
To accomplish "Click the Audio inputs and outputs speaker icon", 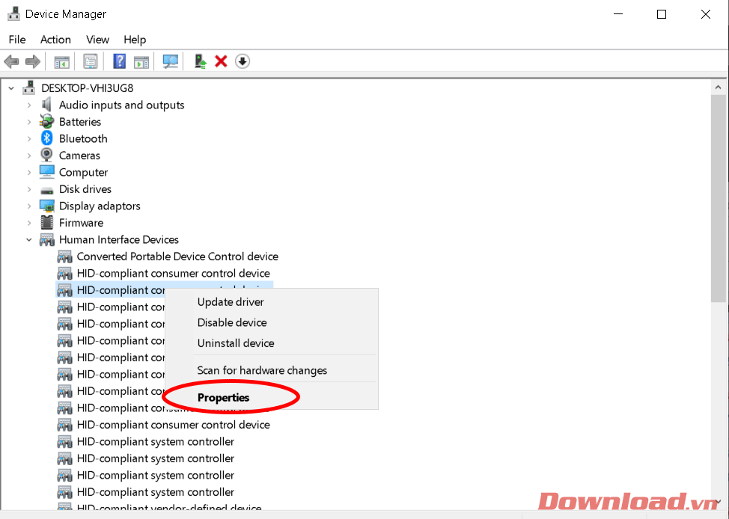I will pos(46,105).
